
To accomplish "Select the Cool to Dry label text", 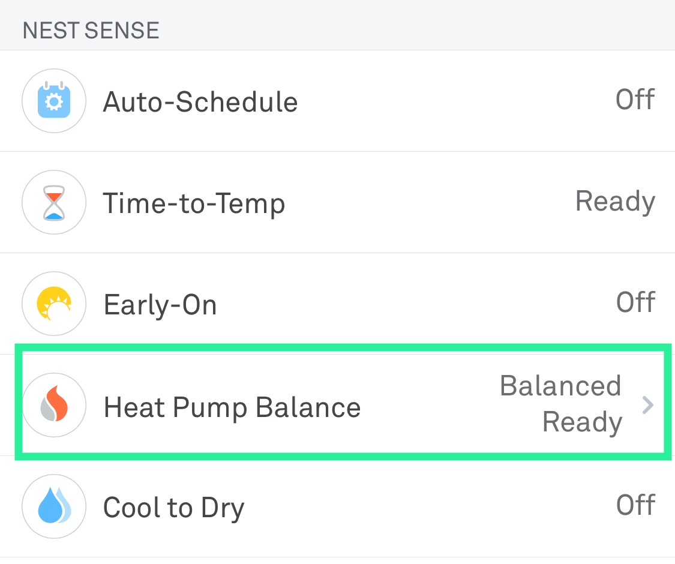I will [x=174, y=508].
